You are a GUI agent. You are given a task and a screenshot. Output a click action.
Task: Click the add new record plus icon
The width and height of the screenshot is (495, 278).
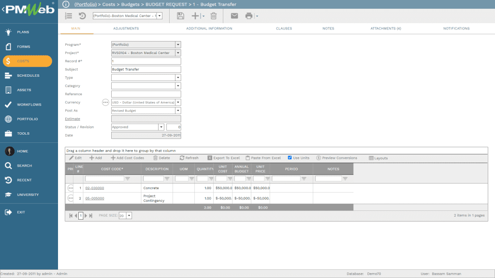click(x=195, y=16)
